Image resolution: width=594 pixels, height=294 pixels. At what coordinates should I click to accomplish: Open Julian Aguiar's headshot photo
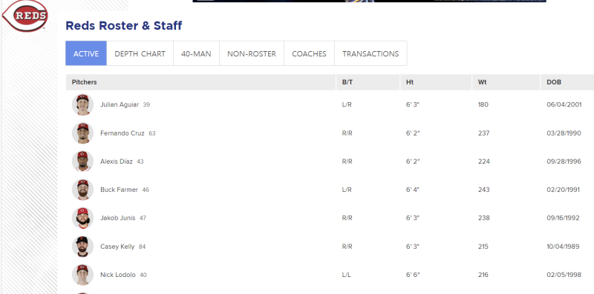pyautogui.click(x=82, y=104)
